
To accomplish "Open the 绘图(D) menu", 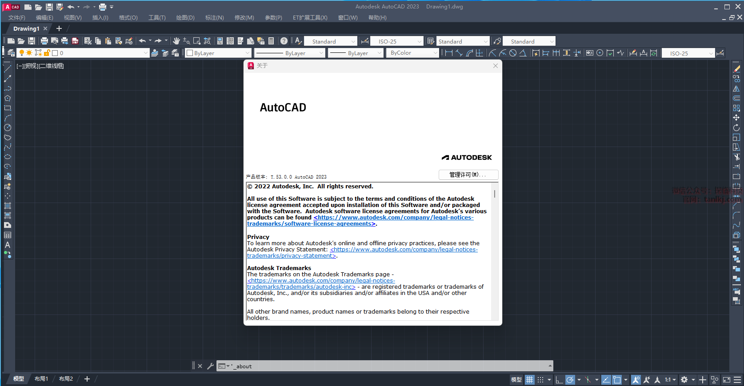I will click(185, 18).
